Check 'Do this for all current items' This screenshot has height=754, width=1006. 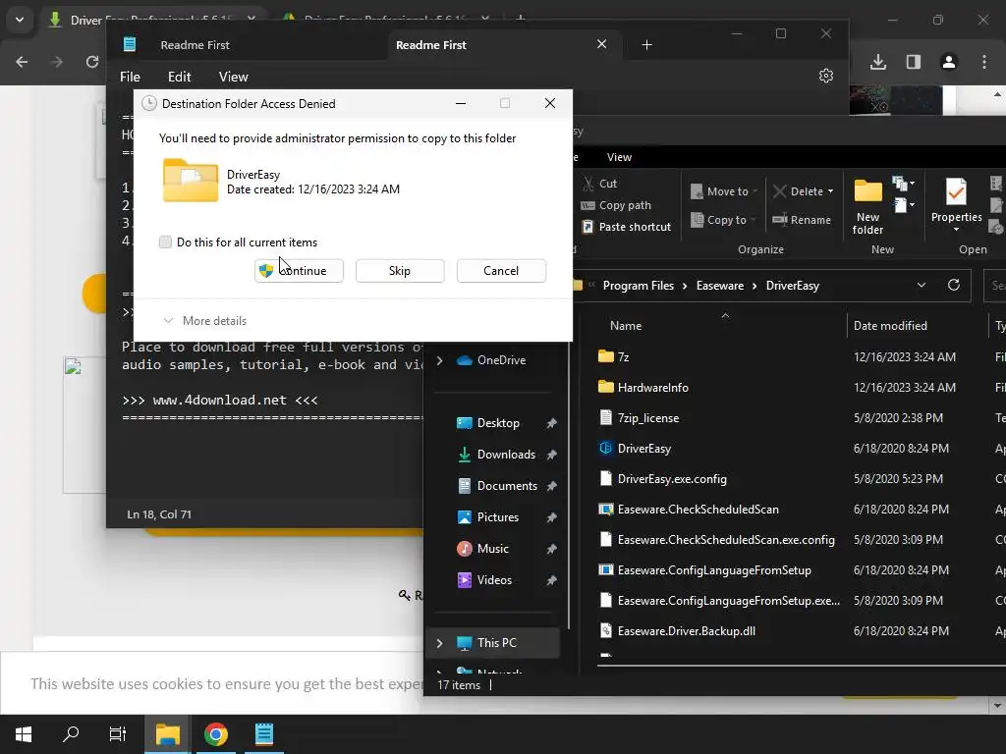[x=165, y=242]
